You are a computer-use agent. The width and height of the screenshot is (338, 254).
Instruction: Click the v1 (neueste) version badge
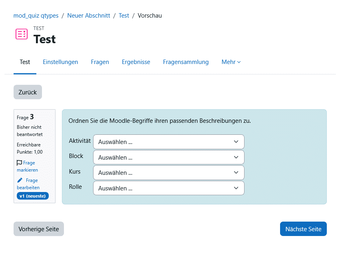click(33, 196)
